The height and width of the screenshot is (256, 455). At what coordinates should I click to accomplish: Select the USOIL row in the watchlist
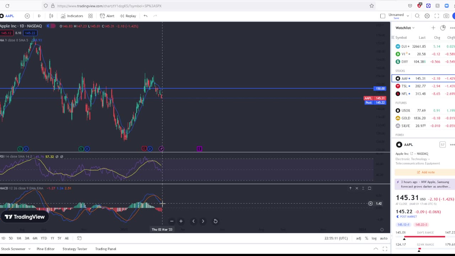[423, 111]
